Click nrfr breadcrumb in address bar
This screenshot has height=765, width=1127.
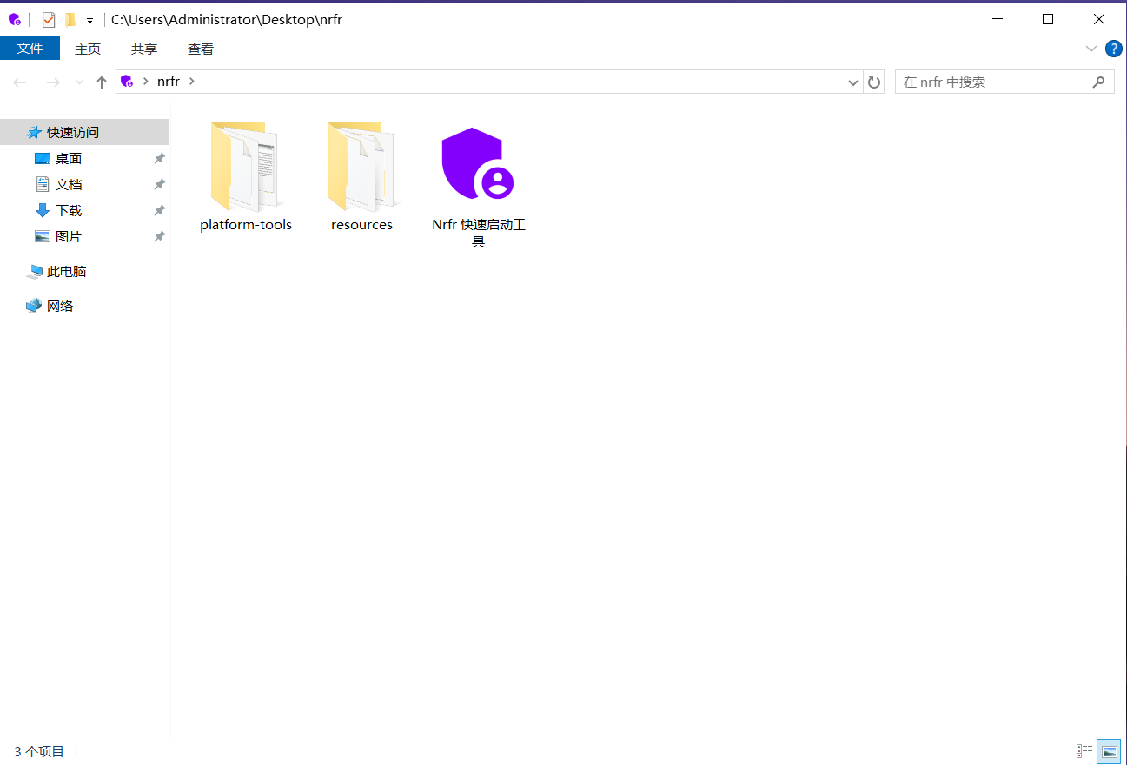169,82
